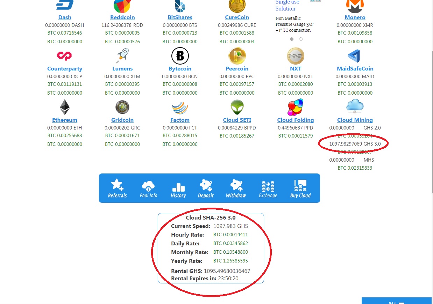Open the Cloud Folding link
This screenshot has height=304, width=433.
pyautogui.click(x=296, y=120)
